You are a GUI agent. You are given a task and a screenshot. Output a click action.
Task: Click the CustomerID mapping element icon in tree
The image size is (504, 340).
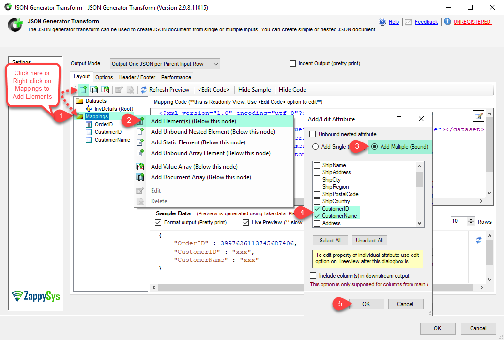[89, 132]
